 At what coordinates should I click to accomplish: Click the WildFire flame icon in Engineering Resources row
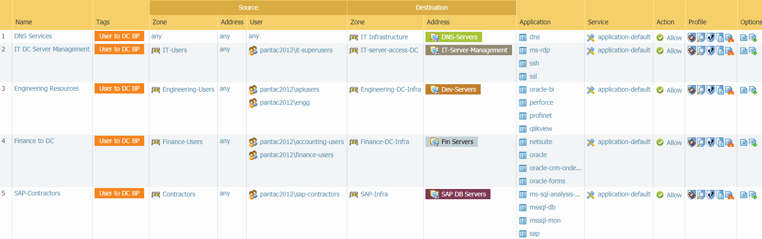pyautogui.click(x=729, y=90)
